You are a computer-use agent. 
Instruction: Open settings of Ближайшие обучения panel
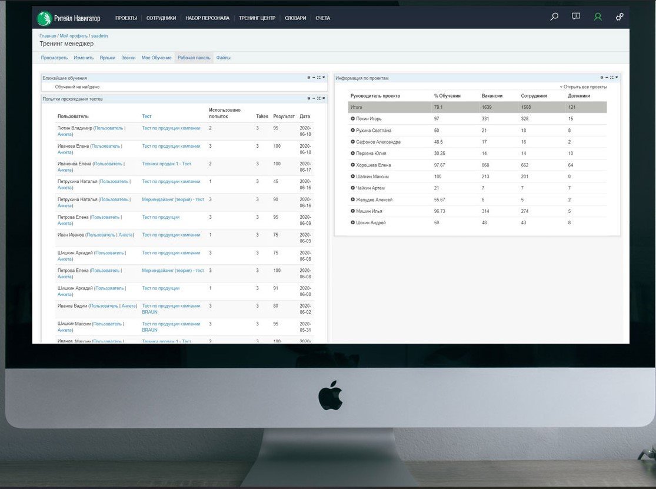[309, 78]
